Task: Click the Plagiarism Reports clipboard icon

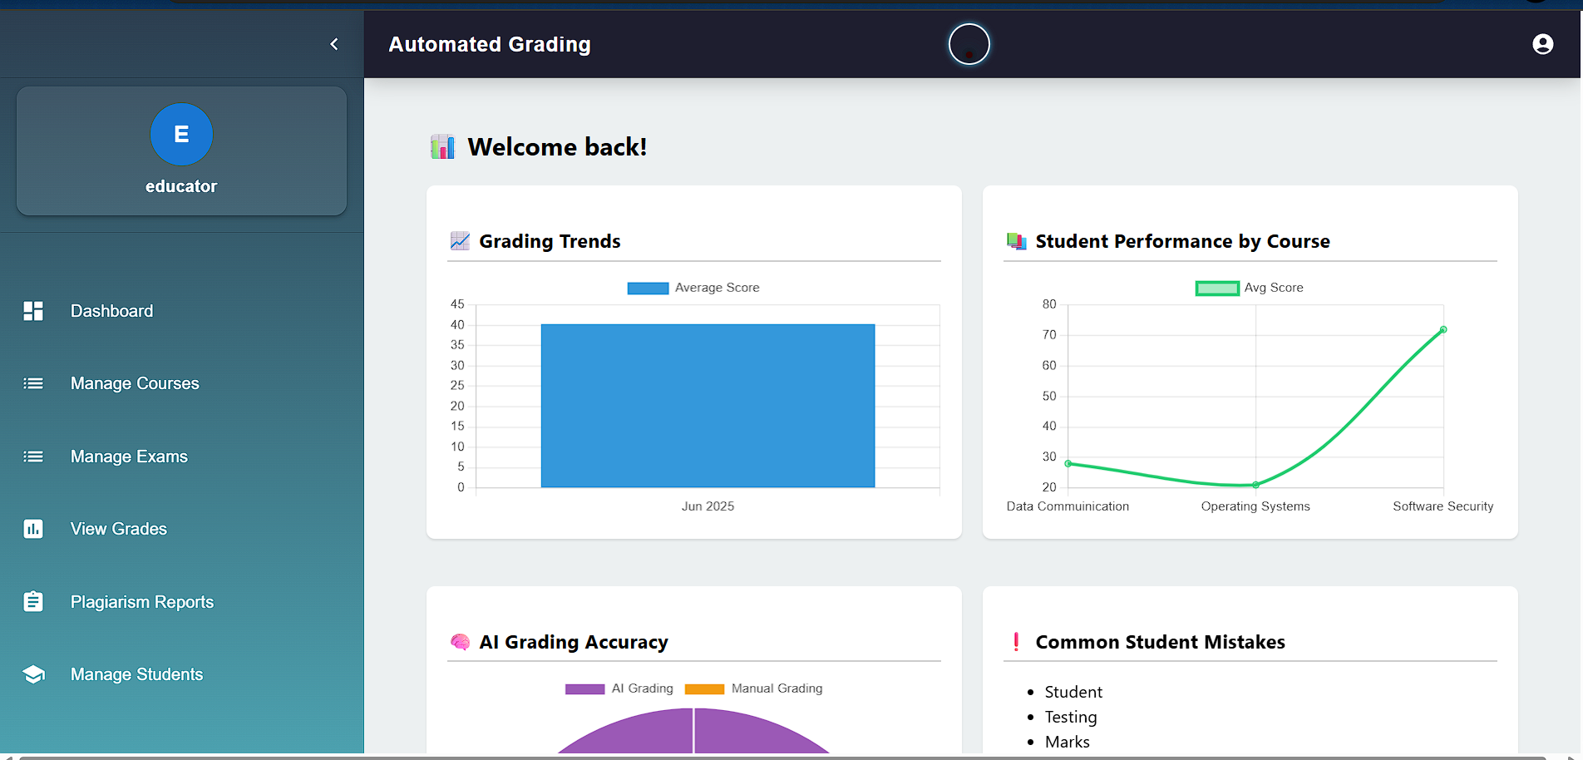Action: click(x=33, y=601)
